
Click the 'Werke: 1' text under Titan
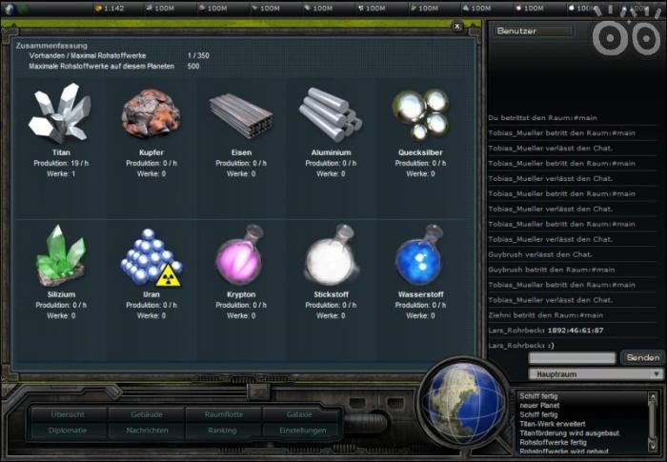[x=61, y=174]
